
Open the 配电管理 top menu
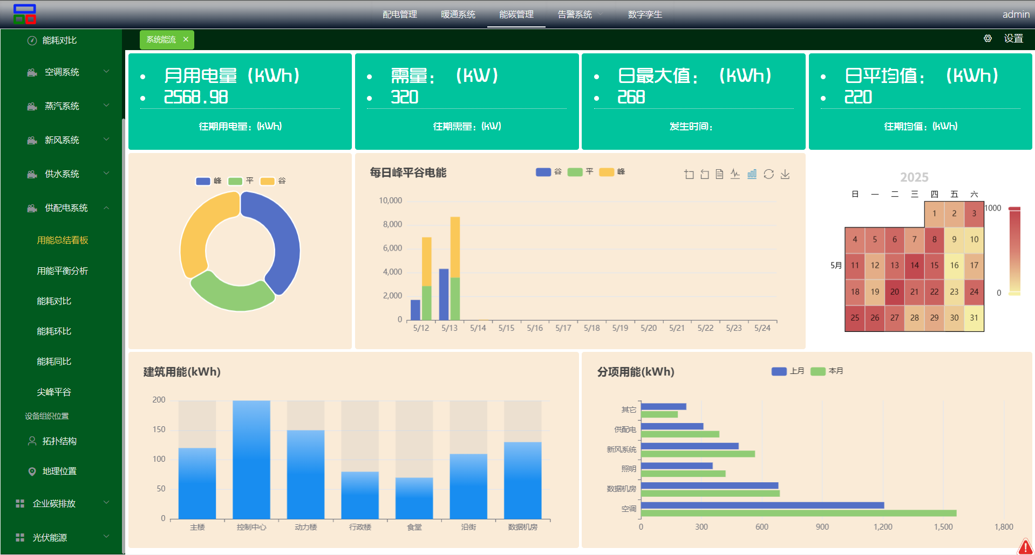399,15
